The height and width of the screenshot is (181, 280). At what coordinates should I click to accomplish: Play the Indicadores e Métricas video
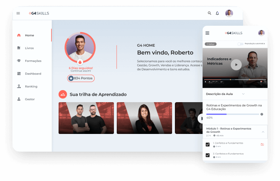point(236,64)
